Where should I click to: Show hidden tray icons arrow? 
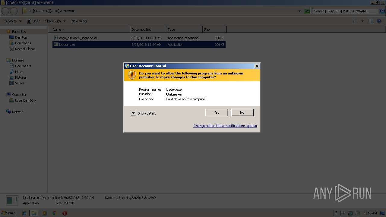pyautogui.click(x=336, y=213)
